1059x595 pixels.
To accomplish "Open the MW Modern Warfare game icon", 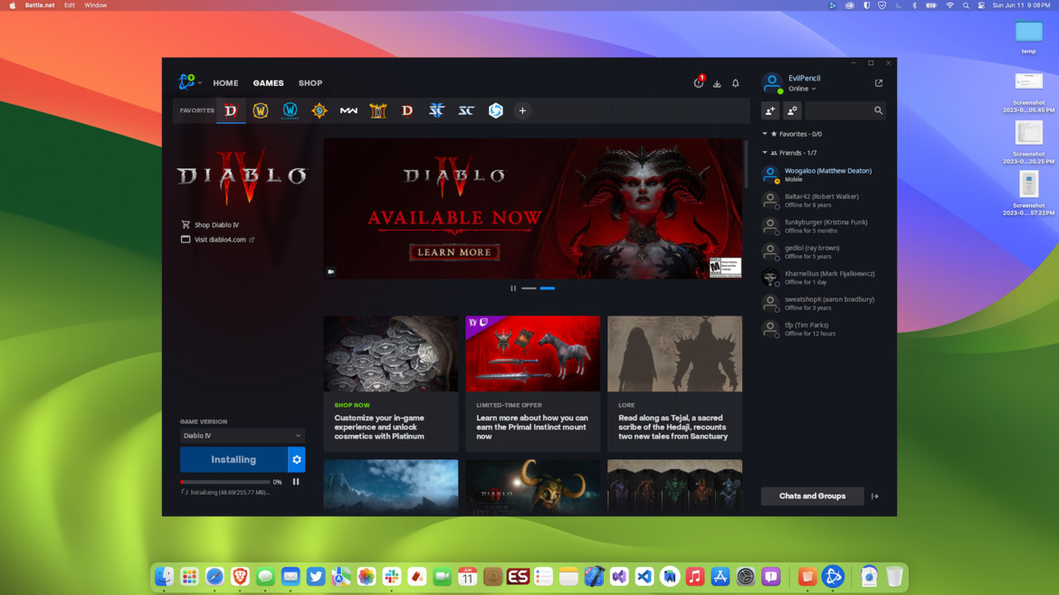I will 348,110.
